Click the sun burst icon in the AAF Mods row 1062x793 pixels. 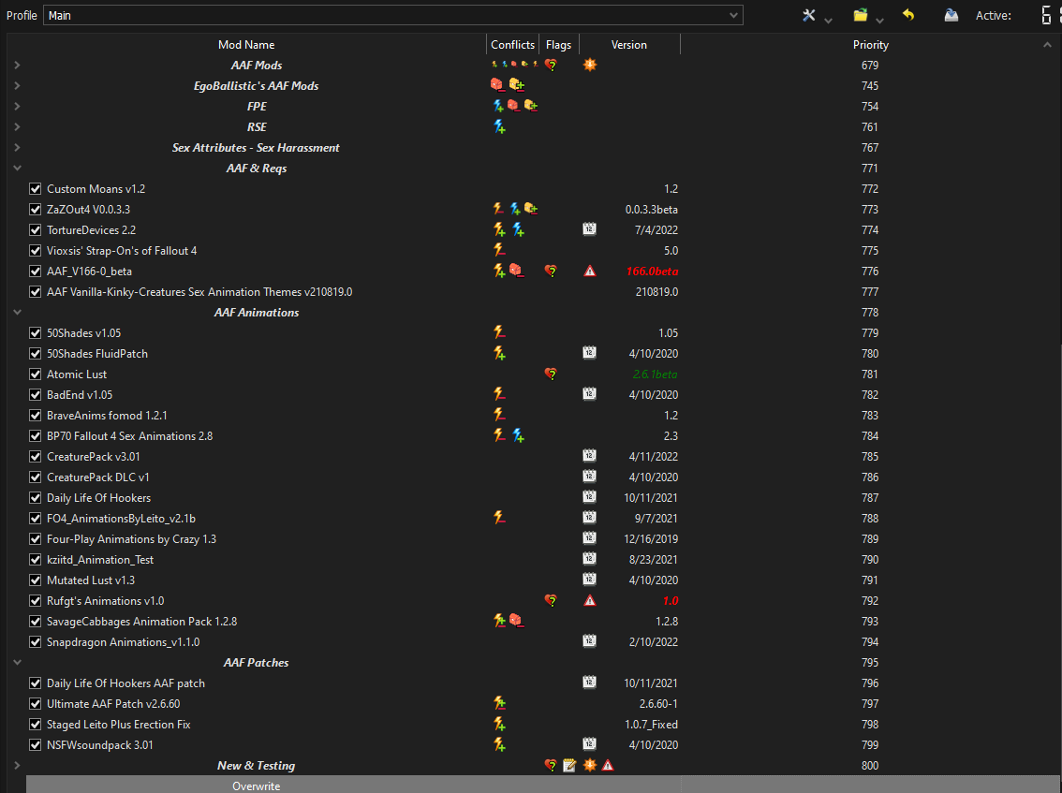pos(590,65)
